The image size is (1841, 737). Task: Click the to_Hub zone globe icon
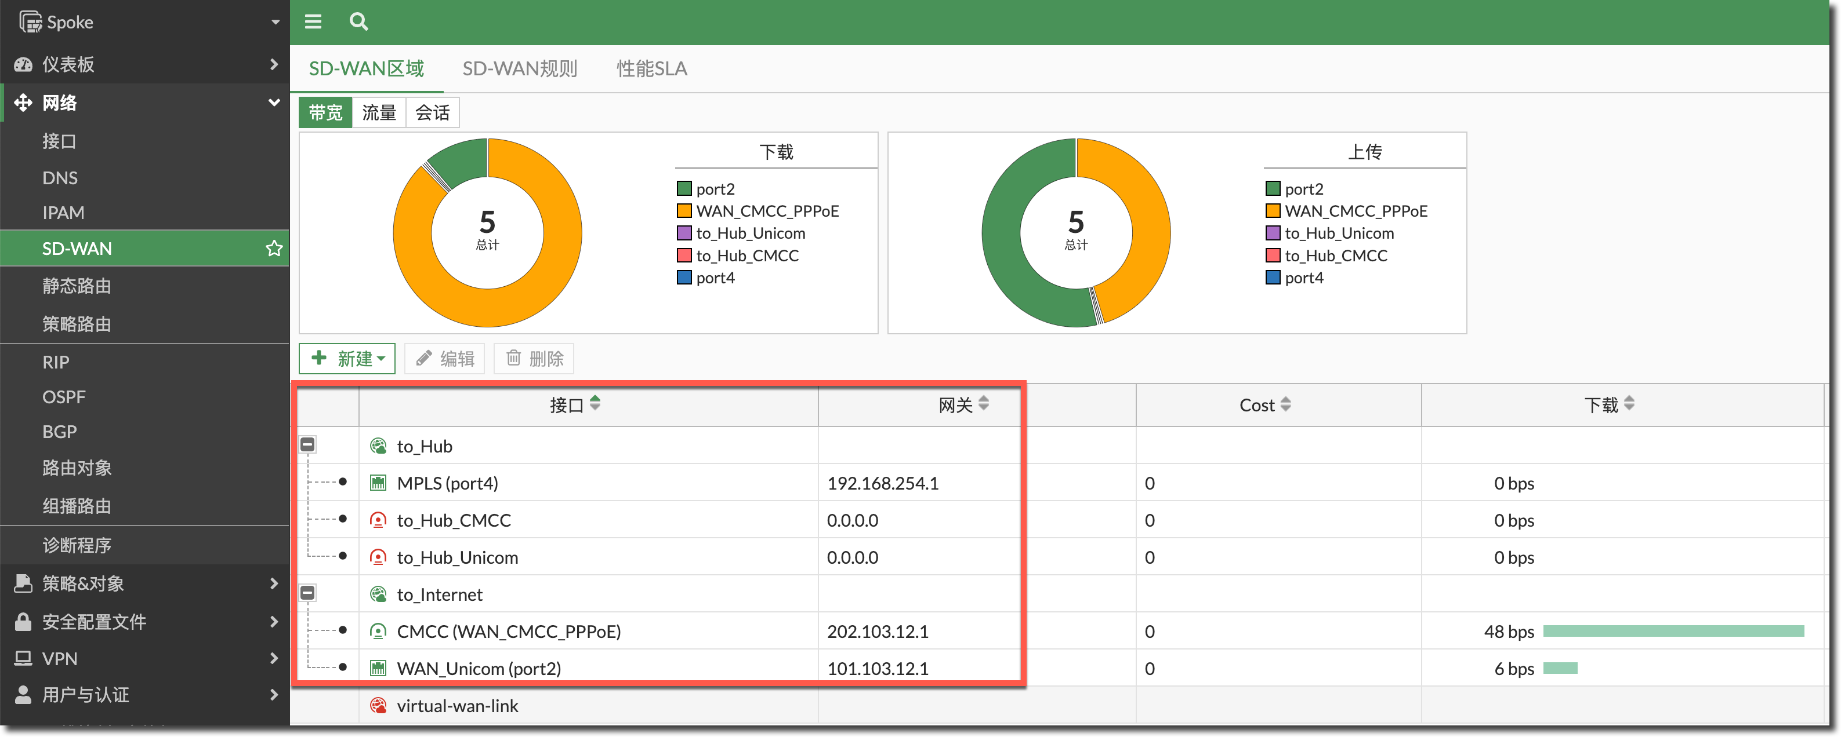pyautogui.click(x=378, y=446)
